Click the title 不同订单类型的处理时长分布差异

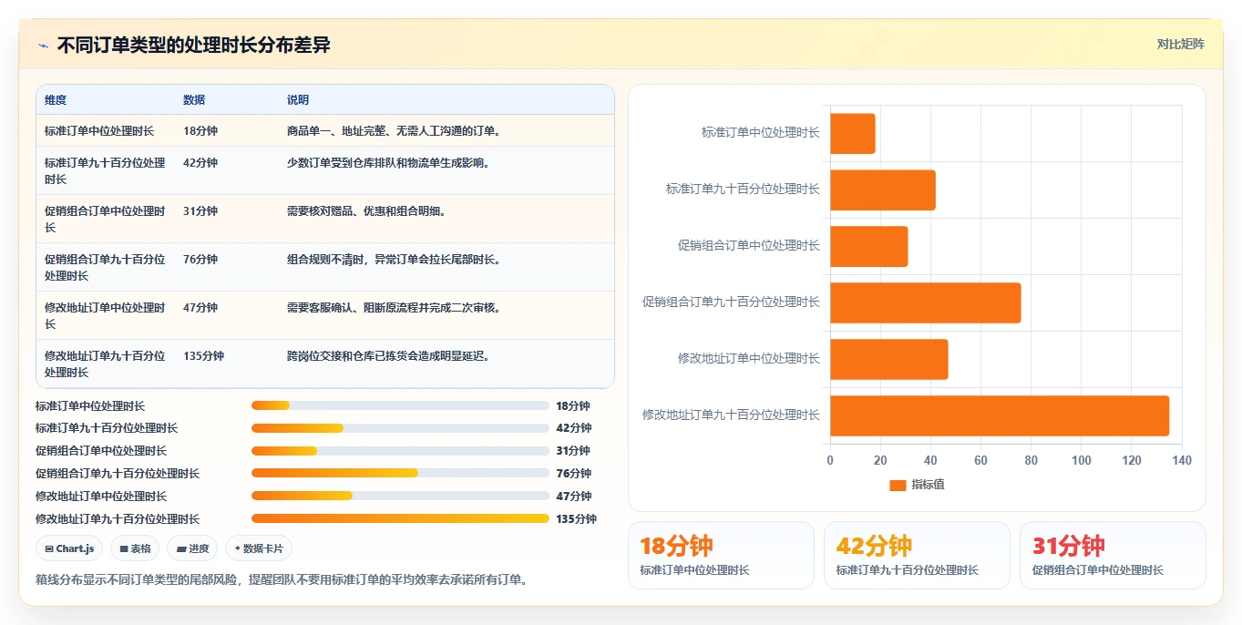[193, 45]
